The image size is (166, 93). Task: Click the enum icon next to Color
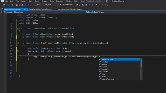[100, 74]
